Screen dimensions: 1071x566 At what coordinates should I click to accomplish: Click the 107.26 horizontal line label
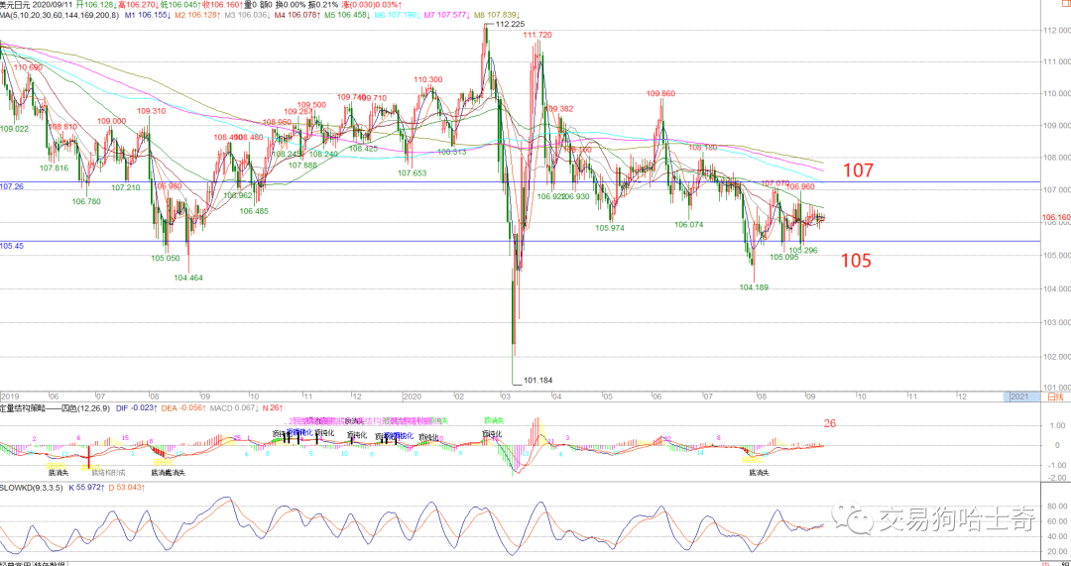[12, 186]
